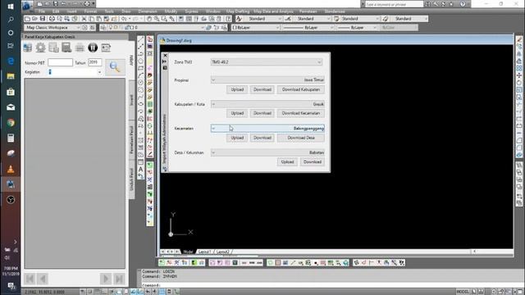Switch to the Layout1 tab
Viewport: 525px width, 295px height.
pos(204,252)
